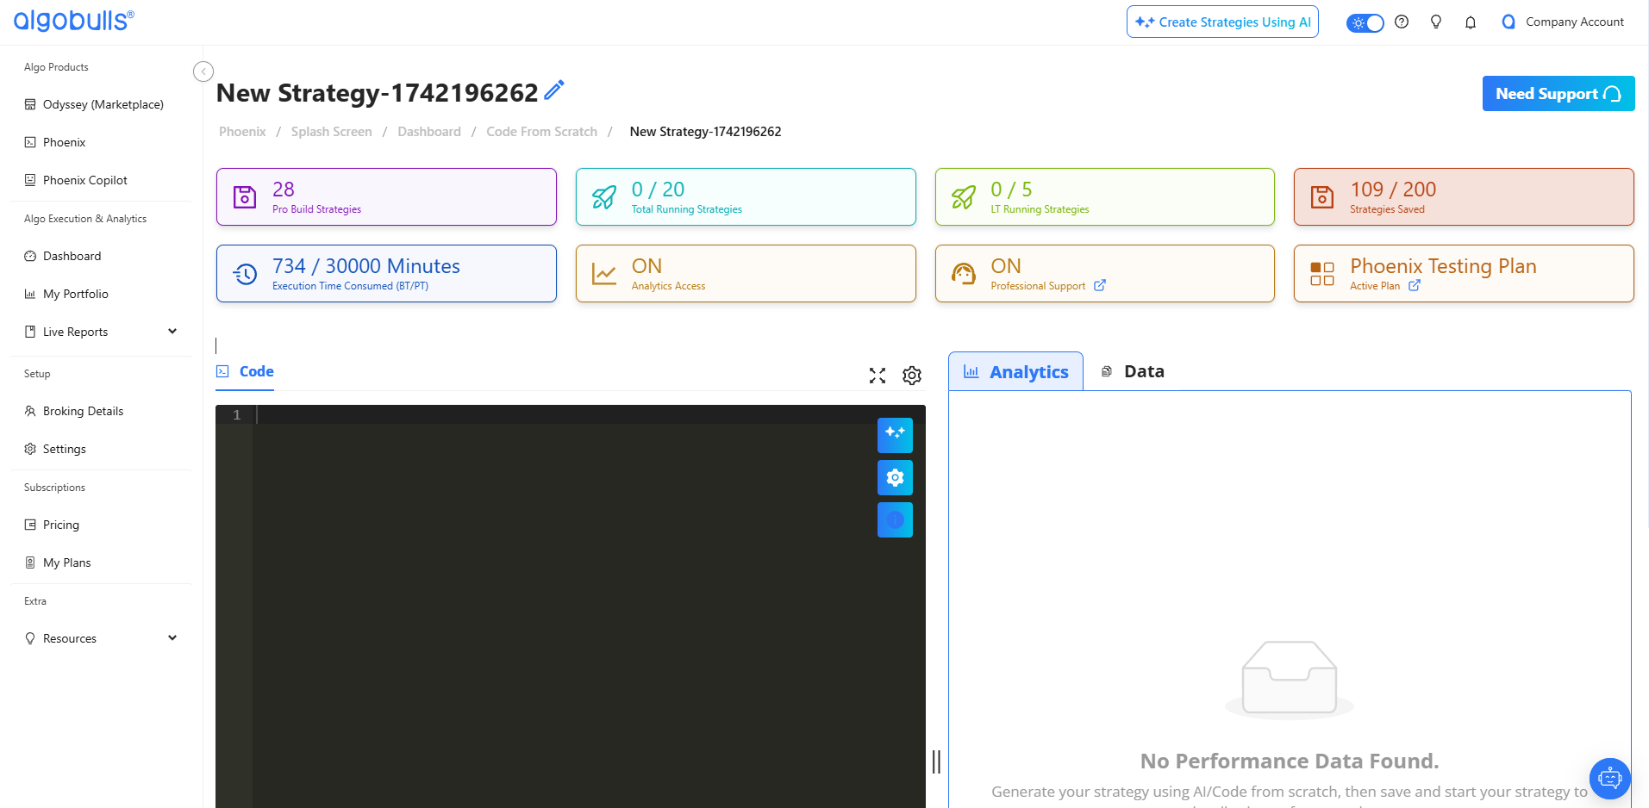This screenshot has height=808, width=1649.
Task: Open the Company Account menu
Action: tap(1563, 22)
